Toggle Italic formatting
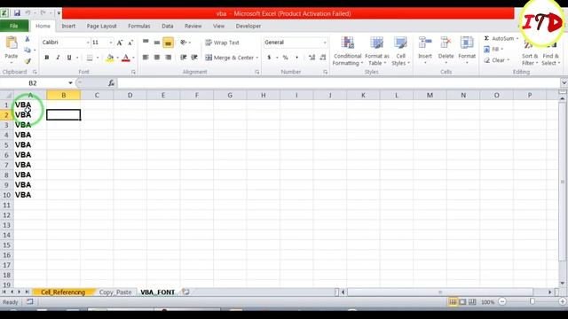 coord(58,58)
